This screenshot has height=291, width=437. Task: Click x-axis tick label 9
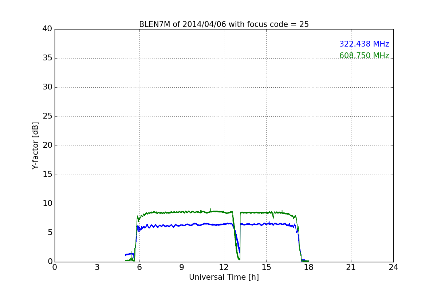[x=182, y=267]
